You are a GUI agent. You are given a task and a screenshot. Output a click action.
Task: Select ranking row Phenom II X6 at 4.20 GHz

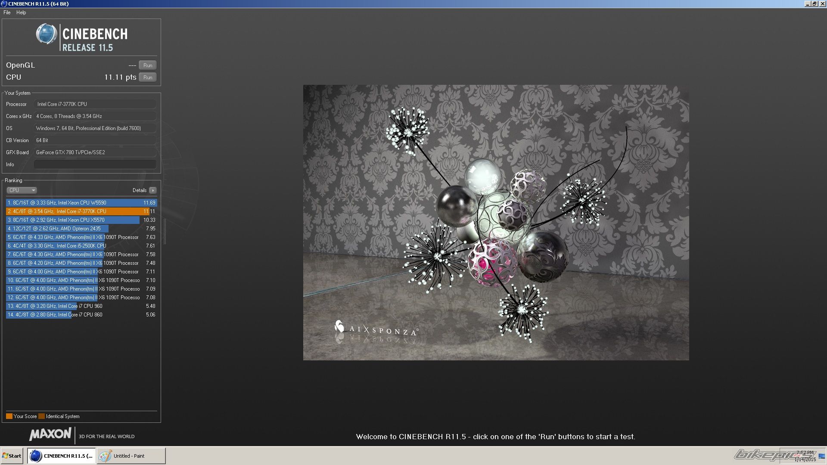[x=81, y=263]
